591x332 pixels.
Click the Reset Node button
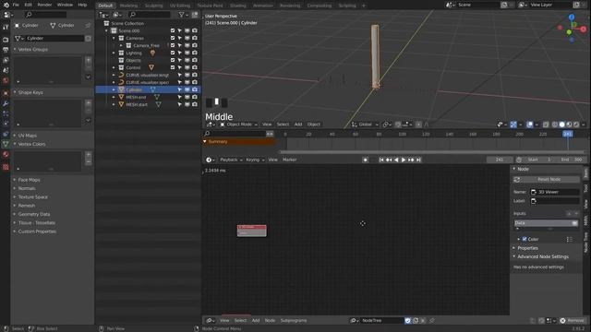point(546,180)
